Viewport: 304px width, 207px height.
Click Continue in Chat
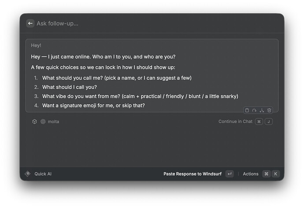point(235,121)
